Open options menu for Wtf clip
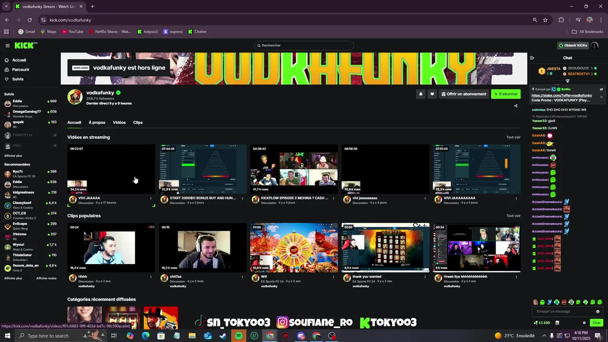Image resolution: width=608 pixels, height=342 pixels. pyautogui.click(x=333, y=277)
